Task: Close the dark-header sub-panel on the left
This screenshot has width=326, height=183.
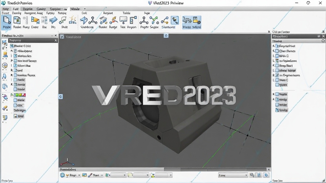Action: [x=55, y=41]
